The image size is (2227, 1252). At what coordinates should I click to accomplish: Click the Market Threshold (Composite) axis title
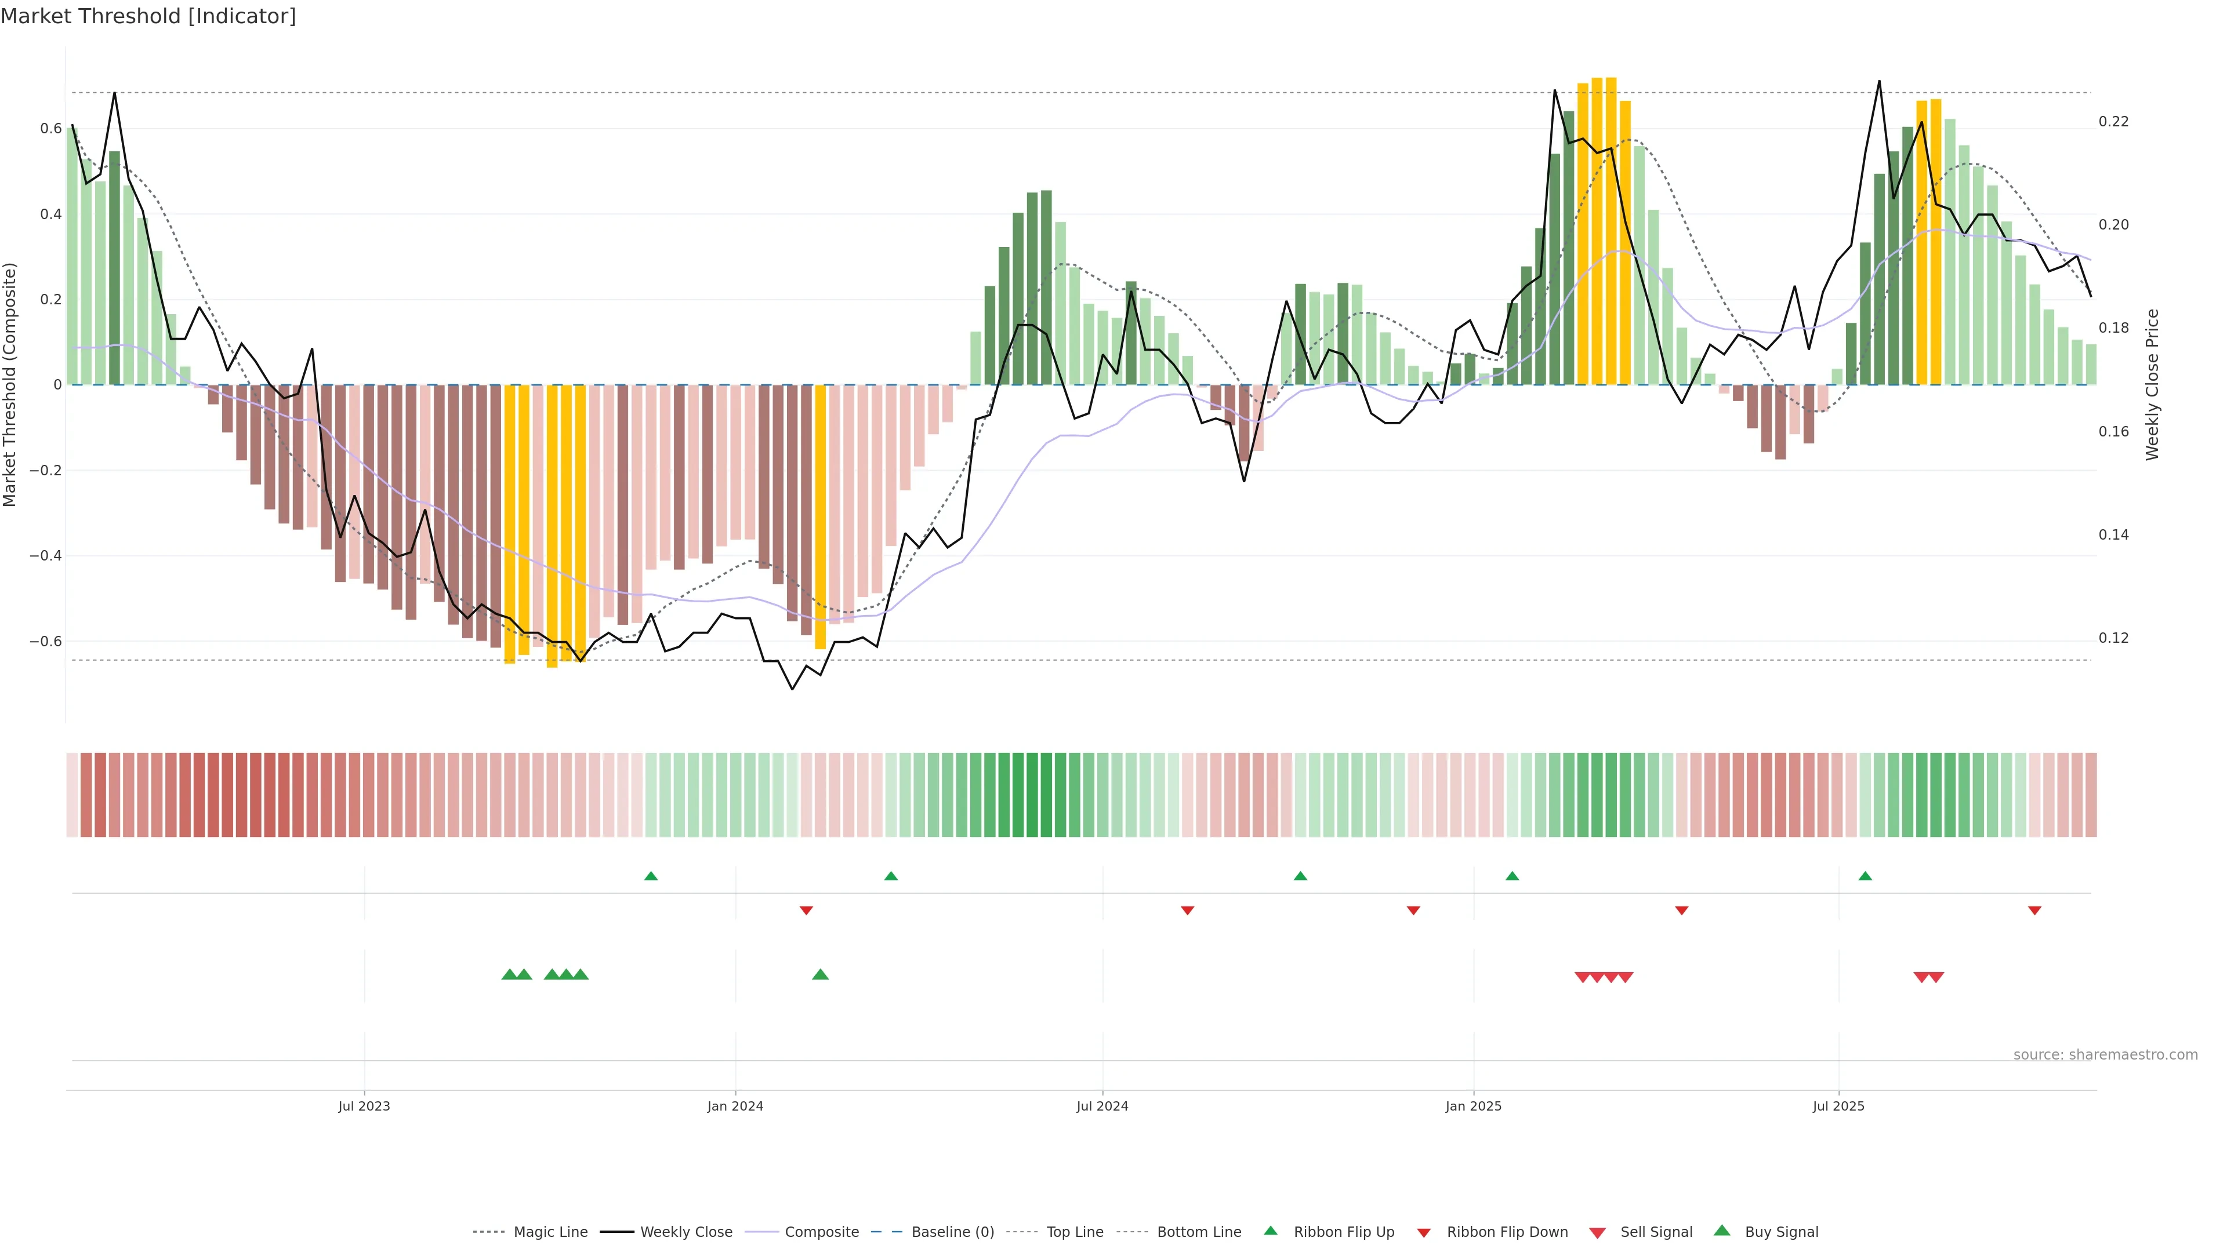tap(10, 384)
